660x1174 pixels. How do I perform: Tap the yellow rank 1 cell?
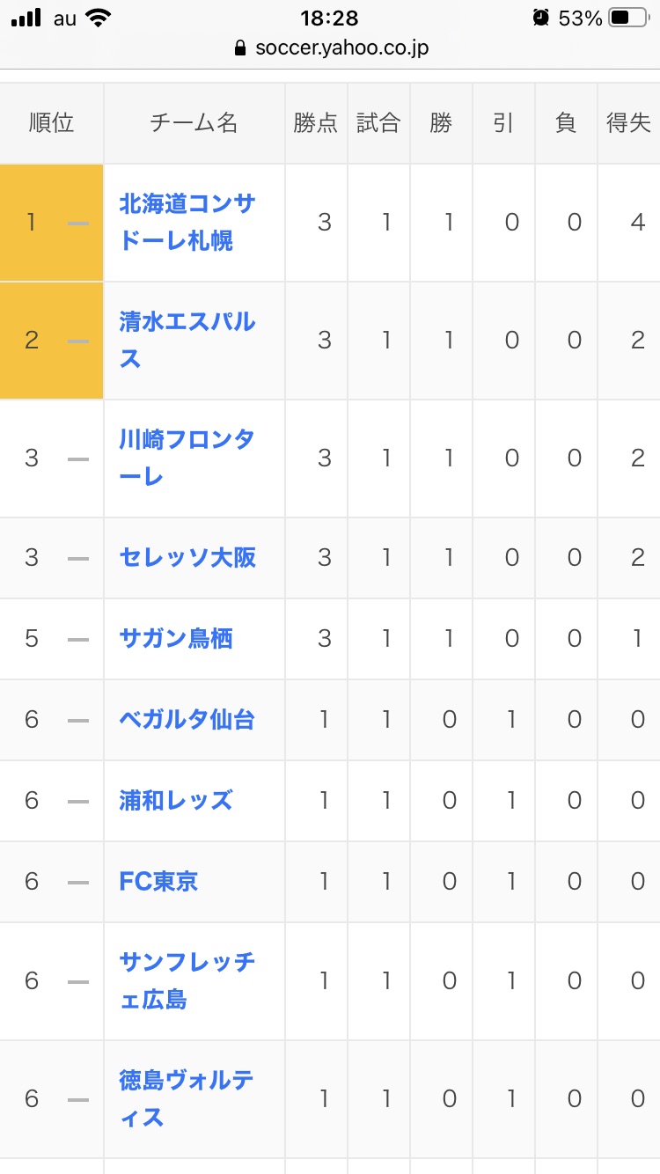click(51, 223)
